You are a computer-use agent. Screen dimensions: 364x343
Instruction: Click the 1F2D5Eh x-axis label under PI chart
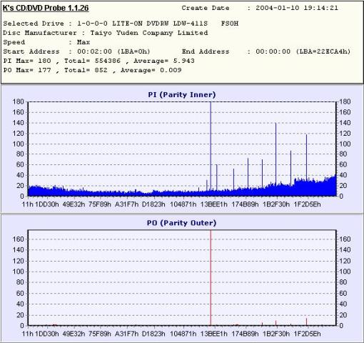click(308, 204)
